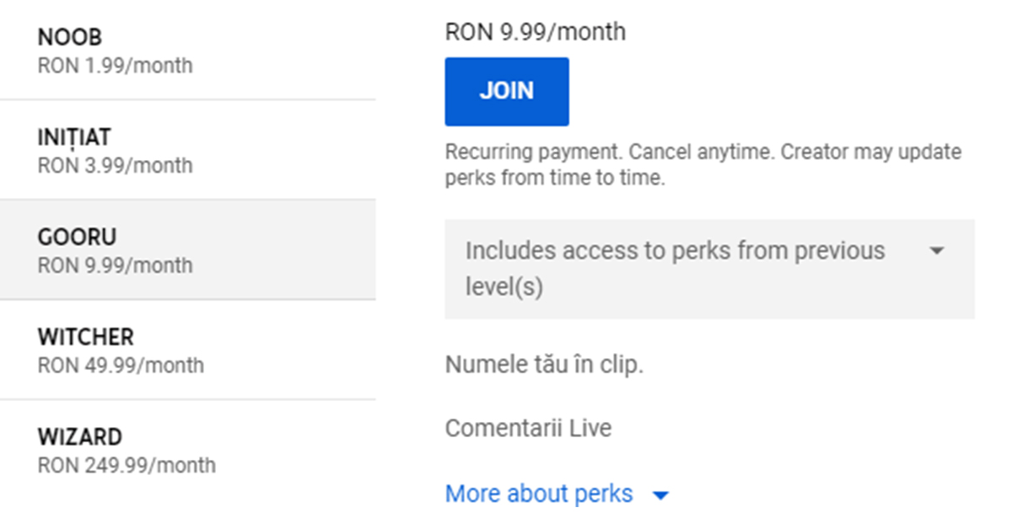This screenshot has height=529, width=1012.
Task: Click the 'Numele tău în clip.' perk
Action: 544,366
